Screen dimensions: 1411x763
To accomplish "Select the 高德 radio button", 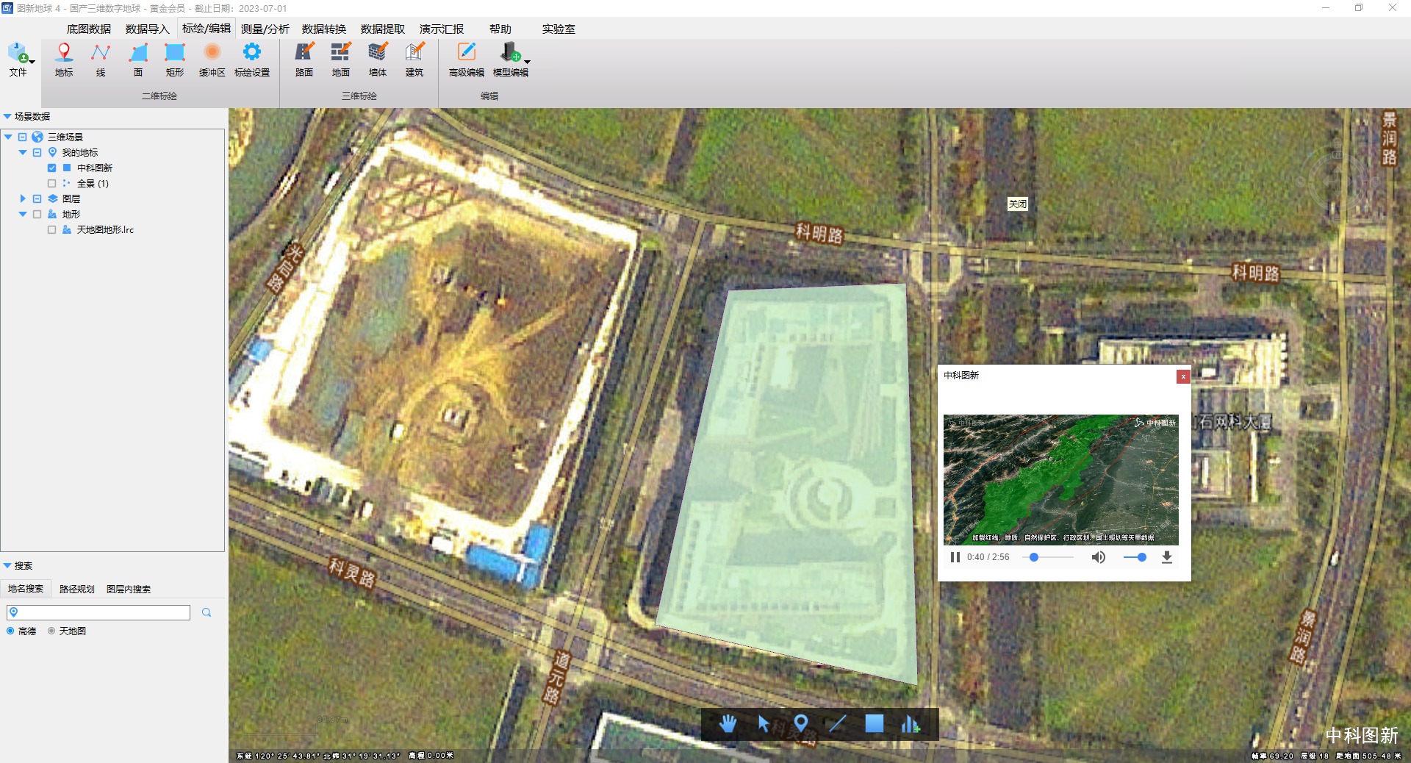I will 10,631.
